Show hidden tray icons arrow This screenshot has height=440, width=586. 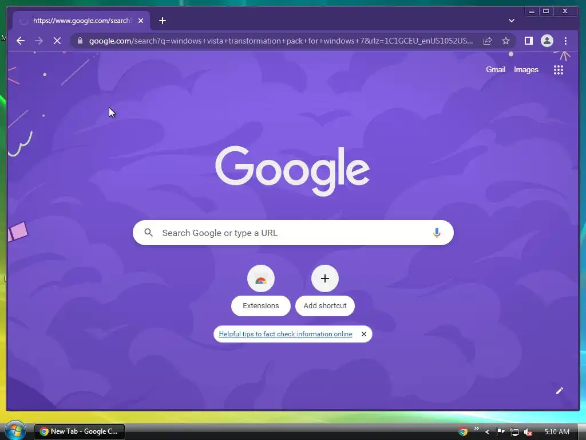pos(488,432)
